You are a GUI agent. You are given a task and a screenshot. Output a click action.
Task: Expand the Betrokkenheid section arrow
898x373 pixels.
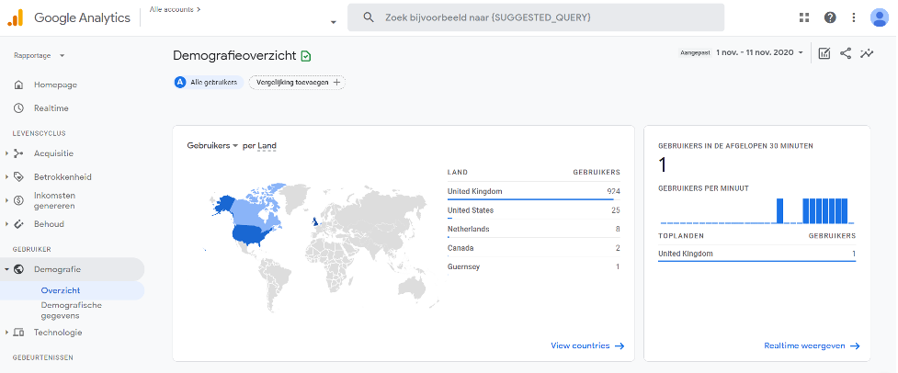pos(6,176)
